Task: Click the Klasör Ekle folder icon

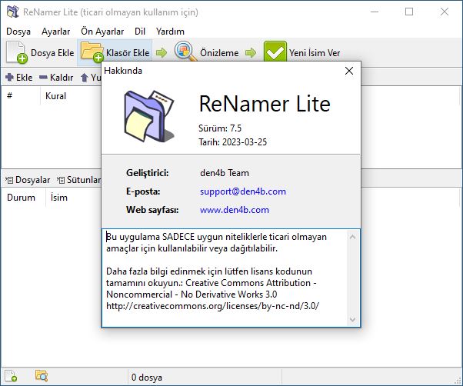Action: pyautogui.click(x=92, y=52)
